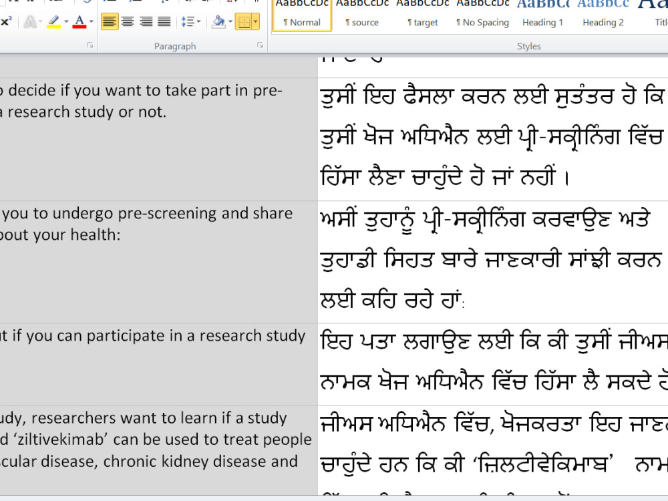Expand line spacing dropdown arrow
Image resolution: width=668 pixels, height=501 pixels.
point(199,21)
